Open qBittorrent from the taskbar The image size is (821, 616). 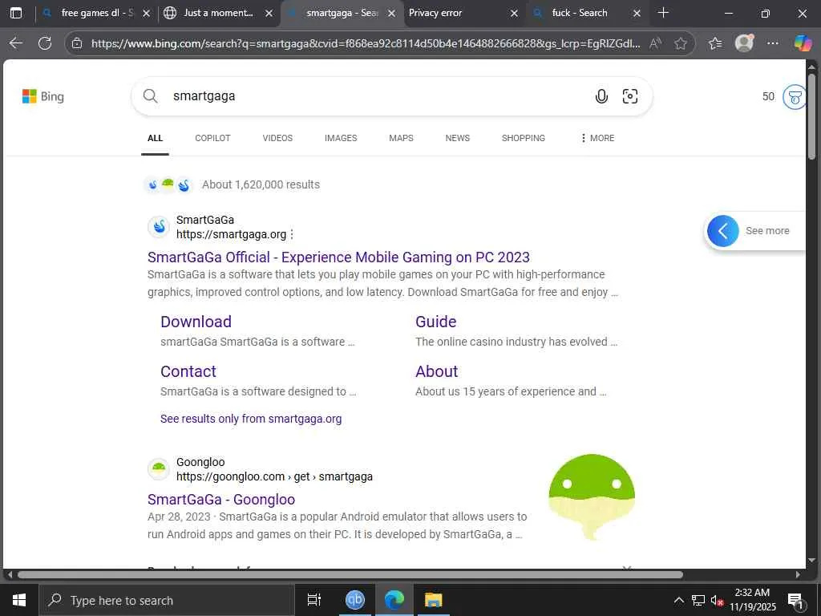point(354,600)
